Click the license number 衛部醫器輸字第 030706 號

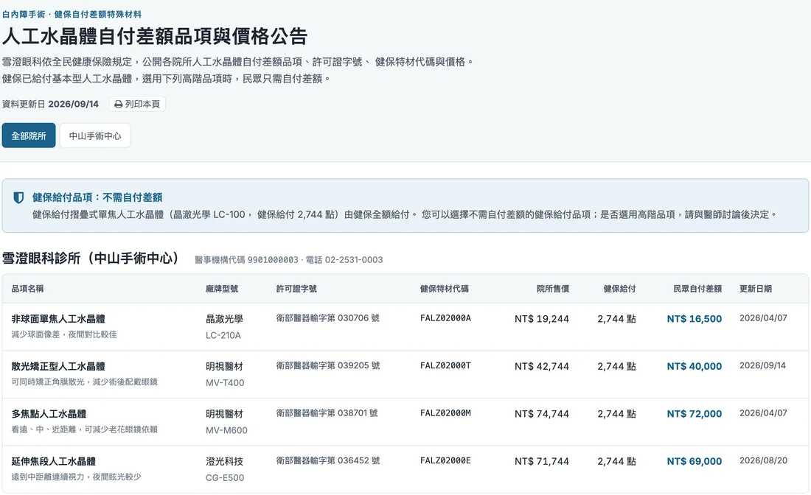[x=328, y=317]
